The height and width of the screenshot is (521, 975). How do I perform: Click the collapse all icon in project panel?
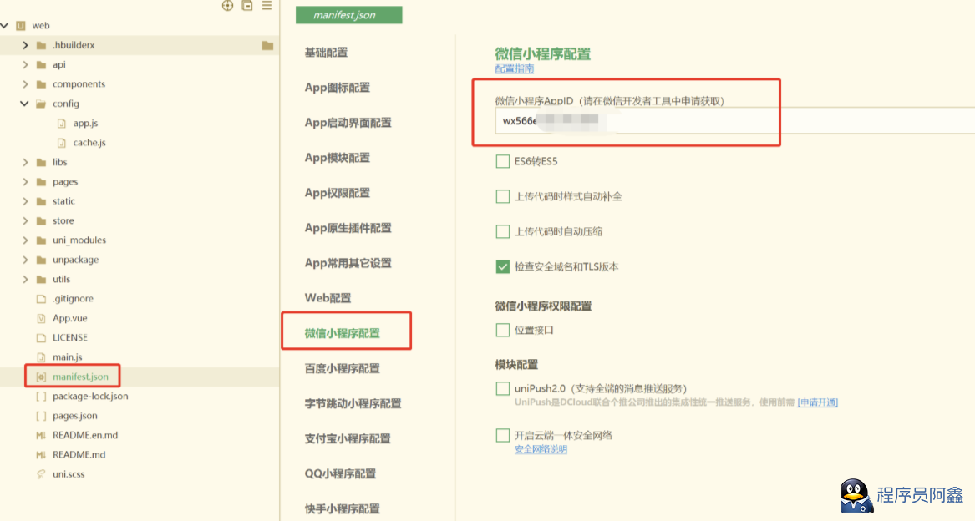tap(247, 6)
